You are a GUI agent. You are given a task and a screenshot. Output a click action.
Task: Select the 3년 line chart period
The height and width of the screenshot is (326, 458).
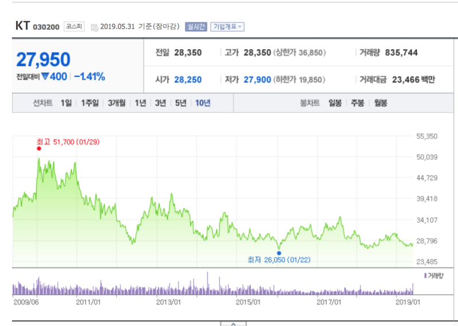(x=160, y=103)
